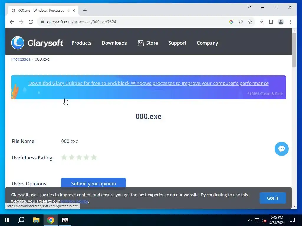This screenshot has width=302, height=226.
Task: Click the page vertical scrollbar thumb
Action: 294,50
